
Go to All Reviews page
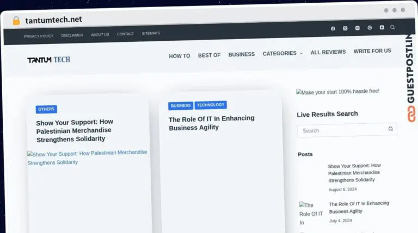tap(328, 52)
